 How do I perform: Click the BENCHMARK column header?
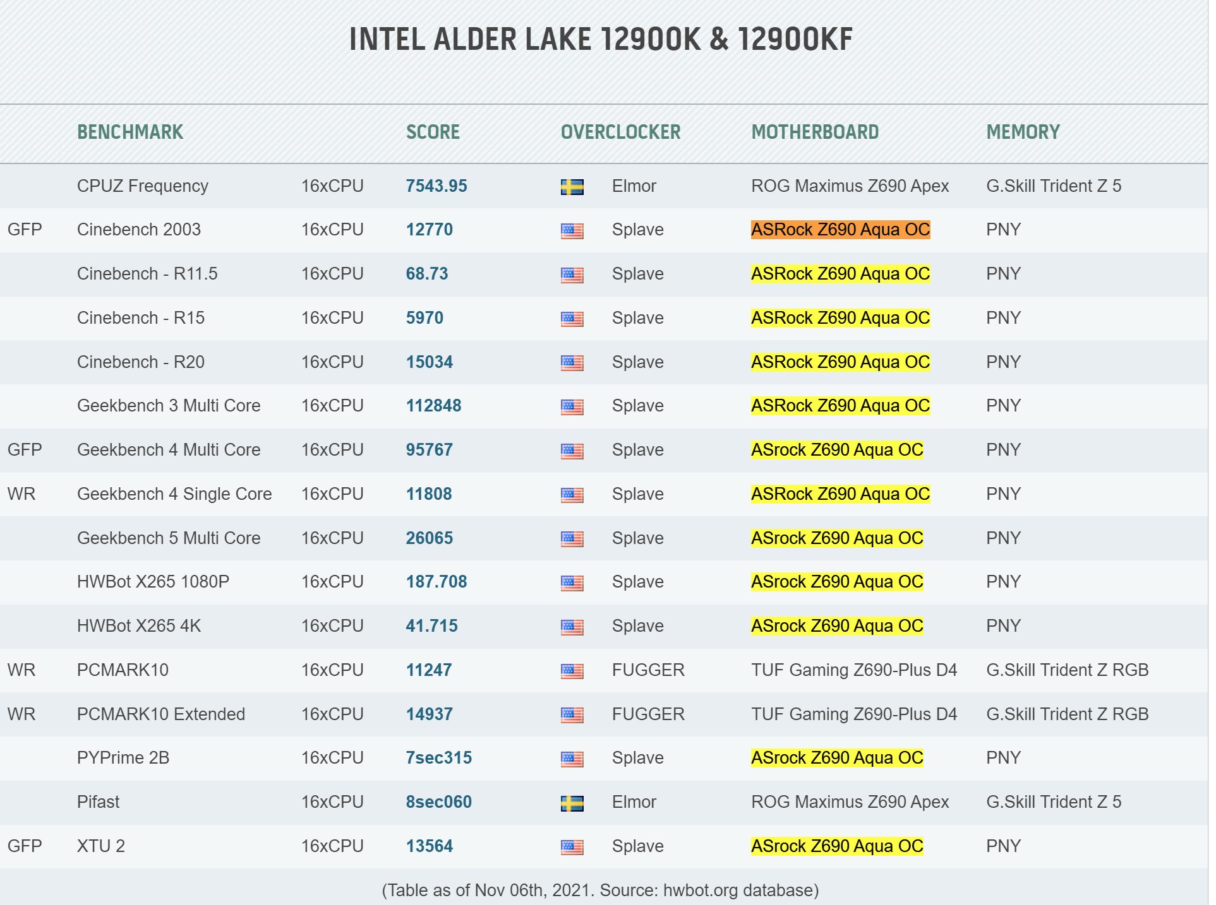(x=130, y=132)
